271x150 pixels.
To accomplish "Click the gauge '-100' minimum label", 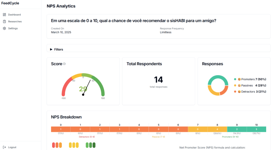I will [63, 98].
